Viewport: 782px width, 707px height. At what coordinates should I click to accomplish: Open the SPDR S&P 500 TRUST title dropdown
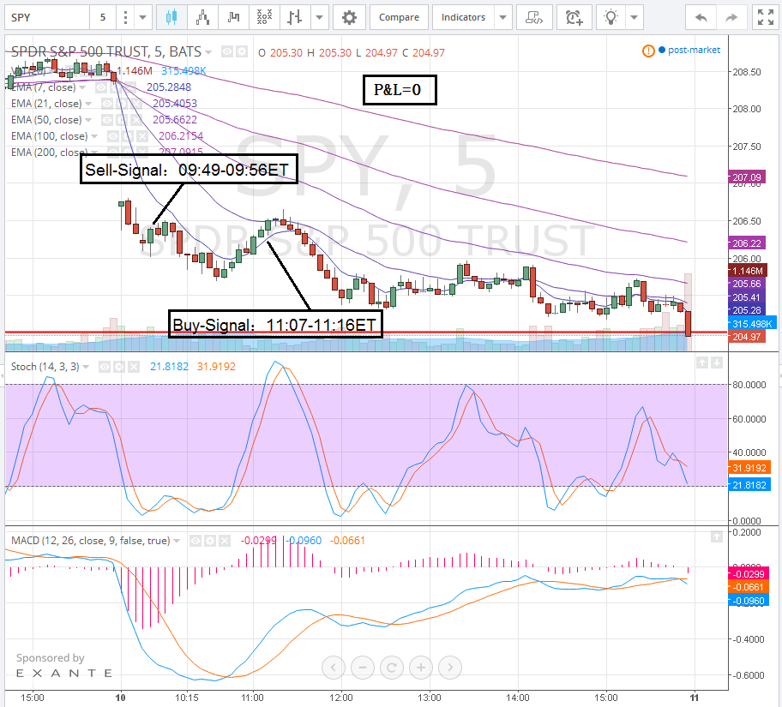pyautogui.click(x=208, y=52)
